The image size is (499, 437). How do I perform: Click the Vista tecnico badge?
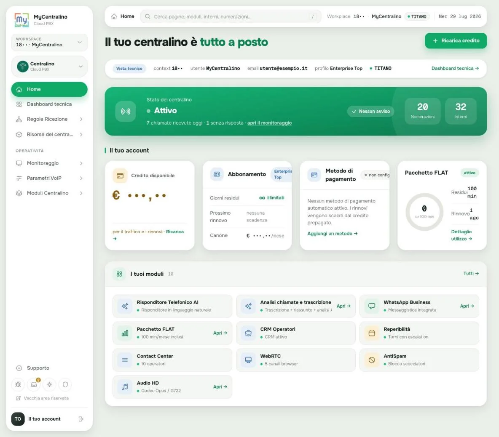coord(129,68)
